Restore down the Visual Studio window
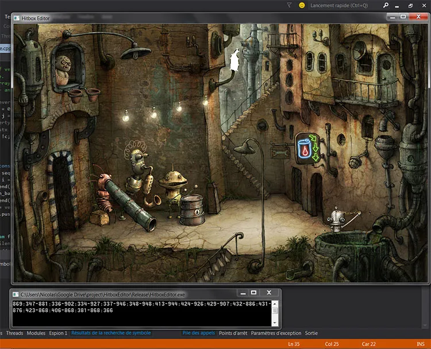Screen dimensions: 431x349 pos(410,6)
